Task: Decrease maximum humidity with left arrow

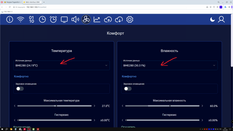Action: (x=122, y=106)
